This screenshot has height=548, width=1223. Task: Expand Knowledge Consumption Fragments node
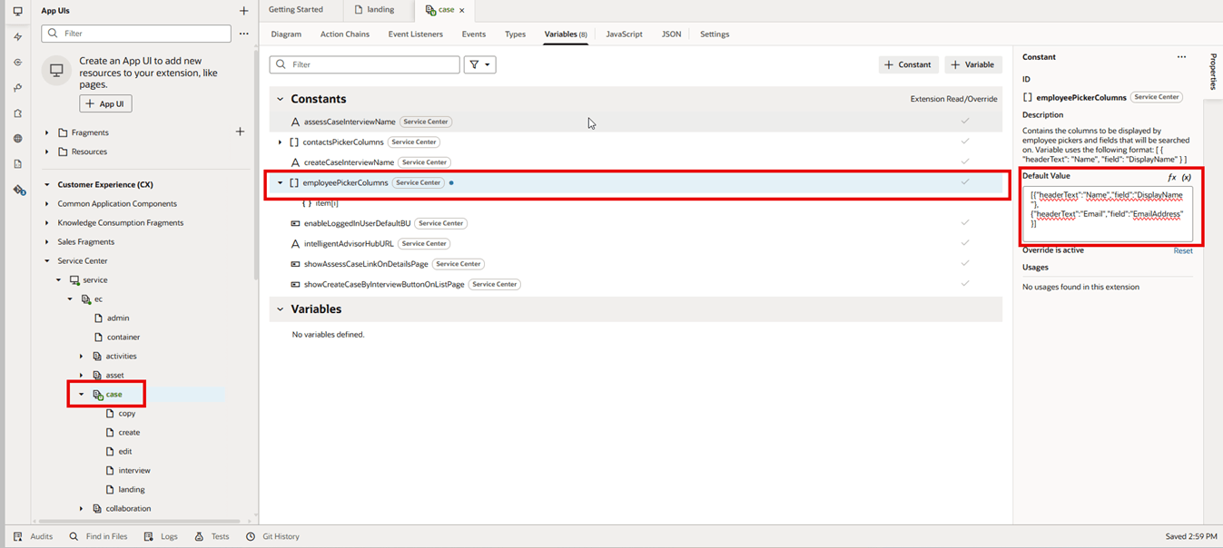click(47, 223)
